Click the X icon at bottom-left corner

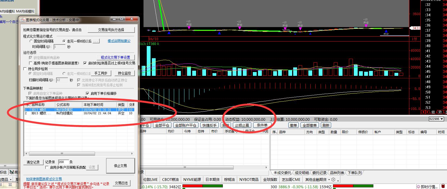coord(10,185)
